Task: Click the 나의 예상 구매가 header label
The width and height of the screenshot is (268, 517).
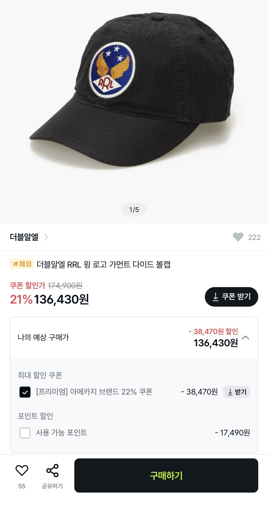Action: coord(43,338)
